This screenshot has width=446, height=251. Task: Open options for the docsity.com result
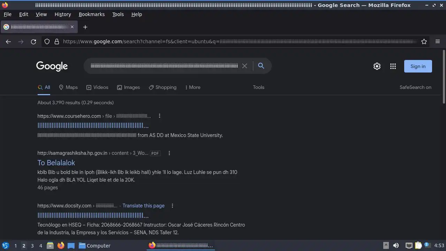(172, 206)
